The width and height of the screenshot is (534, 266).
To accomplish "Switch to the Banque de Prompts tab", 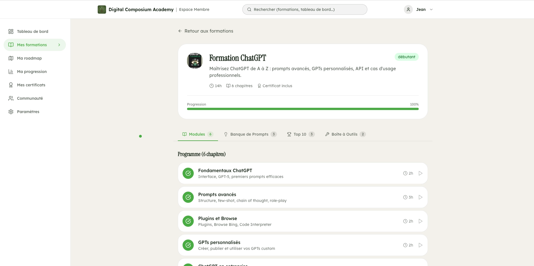I will pos(250,134).
